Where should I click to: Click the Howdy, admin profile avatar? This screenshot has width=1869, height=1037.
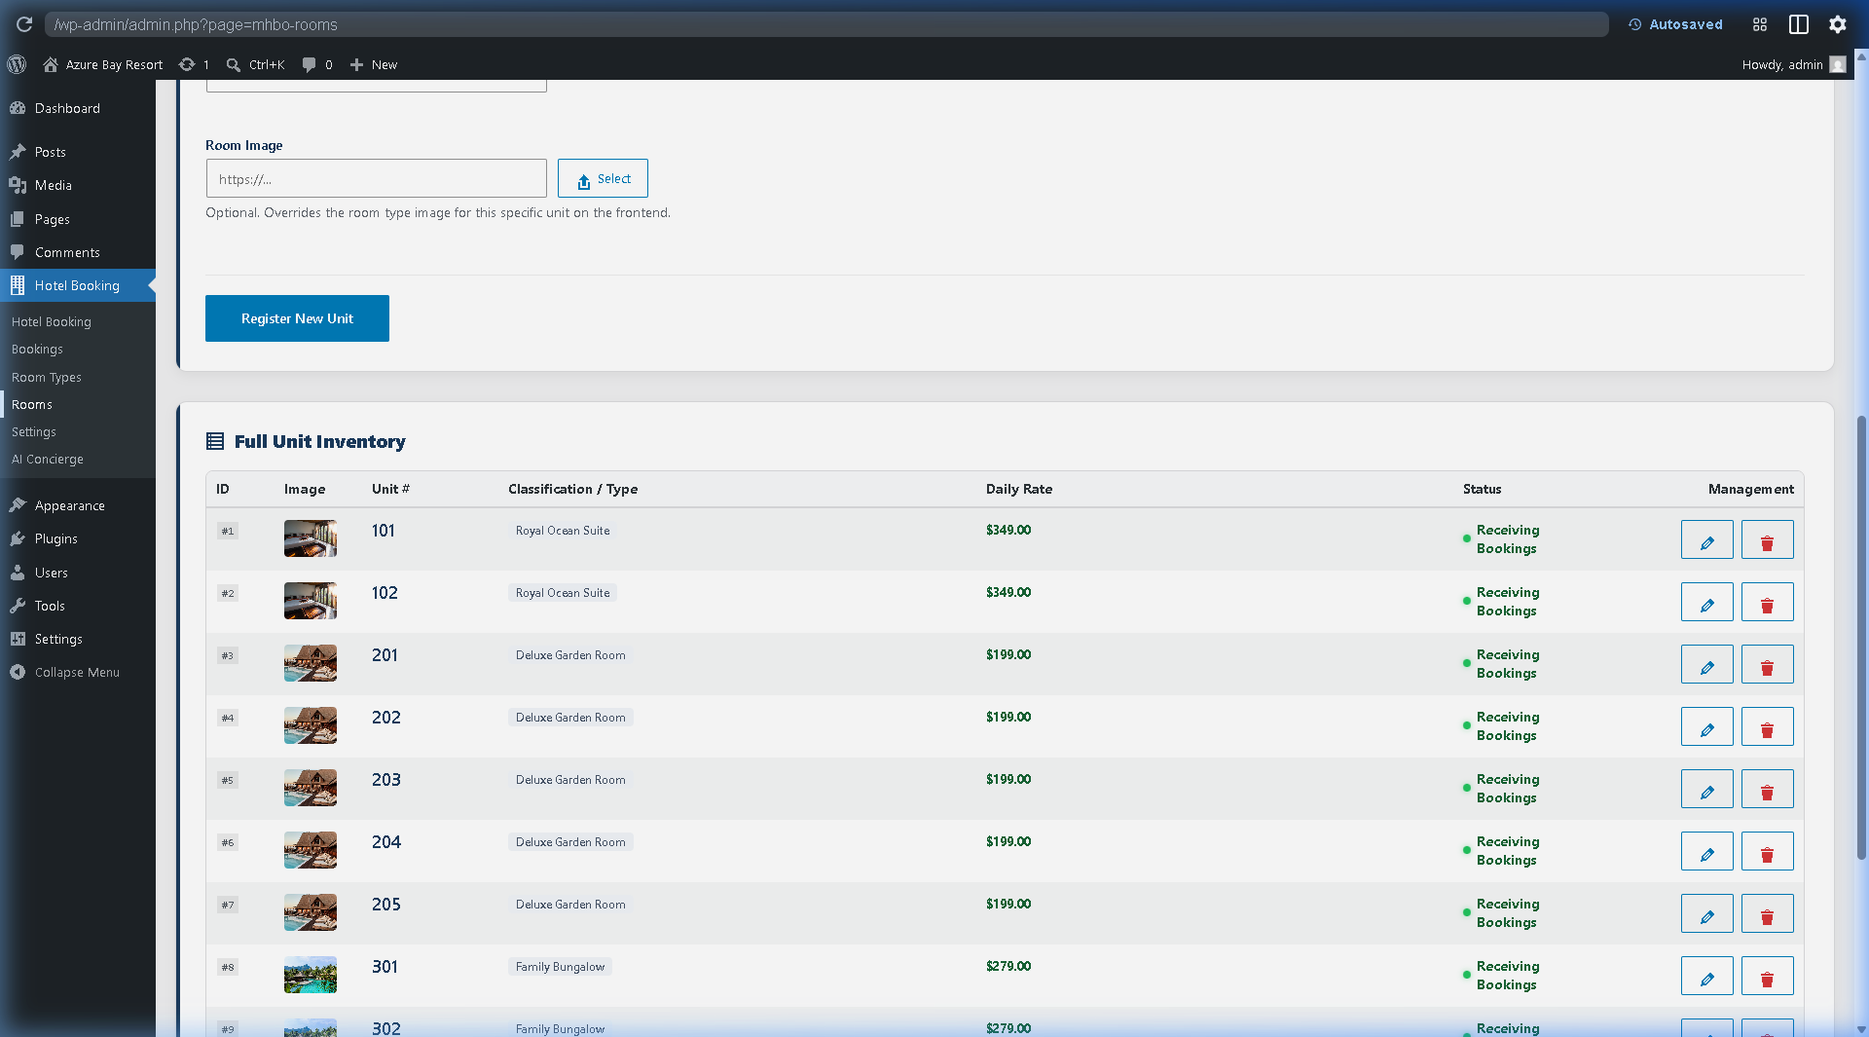[x=1838, y=64]
